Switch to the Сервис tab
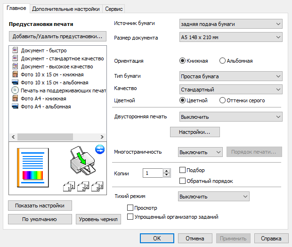Screen dimensions: 292x247 click(114, 9)
